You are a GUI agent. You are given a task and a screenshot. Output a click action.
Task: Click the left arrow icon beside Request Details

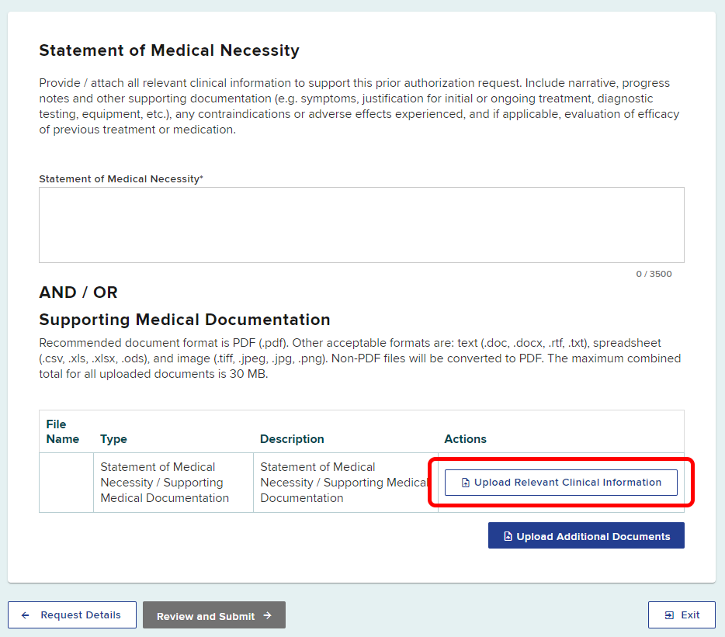click(x=26, y=615)
